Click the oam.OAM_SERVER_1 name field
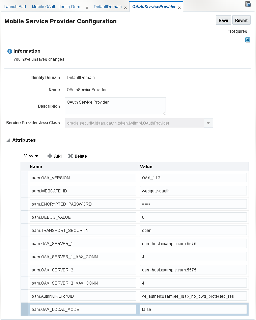The width and height of the screenshot is (256, 320). [83, 243]
